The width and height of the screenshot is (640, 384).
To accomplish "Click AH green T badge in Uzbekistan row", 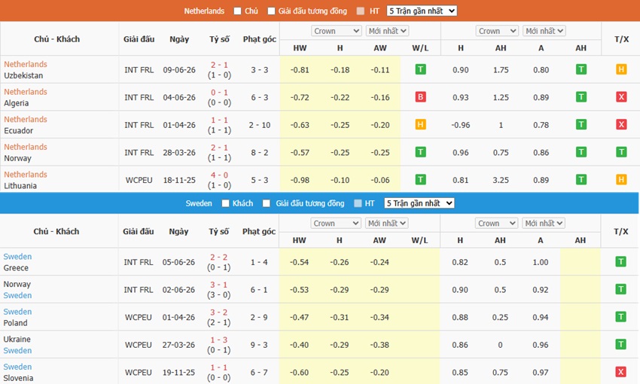I will (581, 69).
